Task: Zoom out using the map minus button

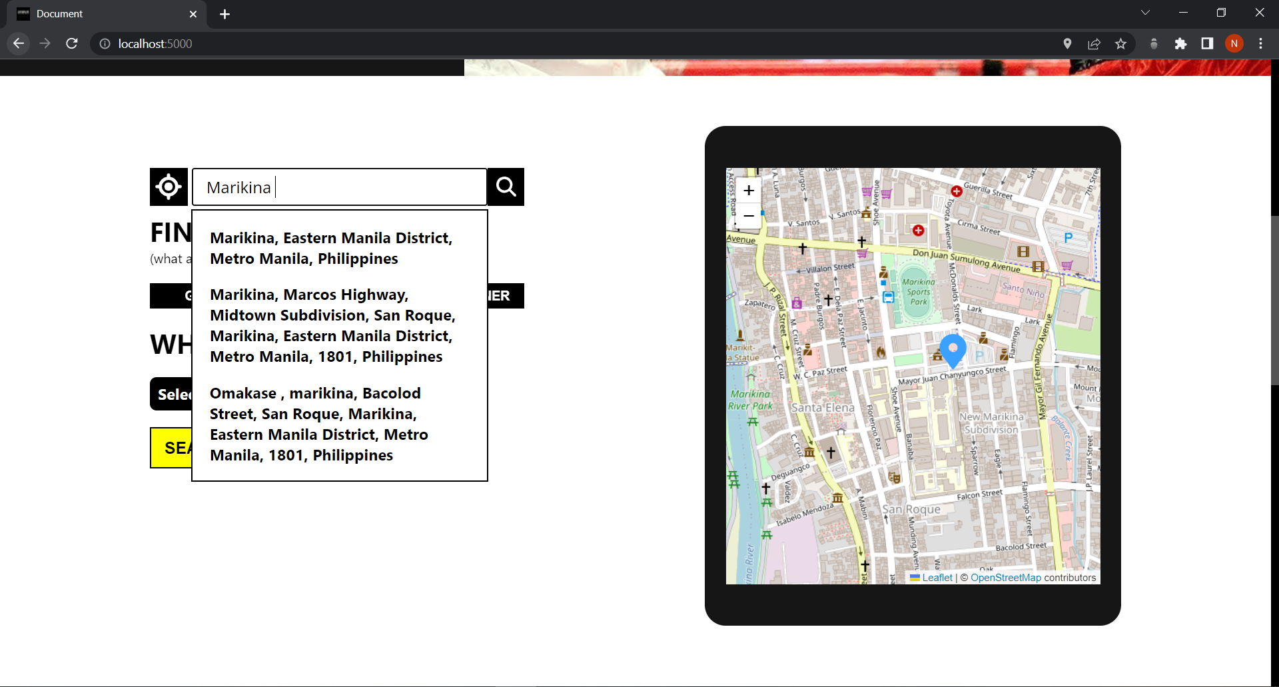Action: click(749, 216)
